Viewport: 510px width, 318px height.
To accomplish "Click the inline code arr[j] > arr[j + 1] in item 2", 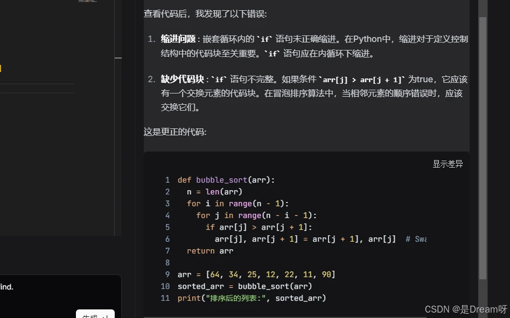I will point(362,80).
